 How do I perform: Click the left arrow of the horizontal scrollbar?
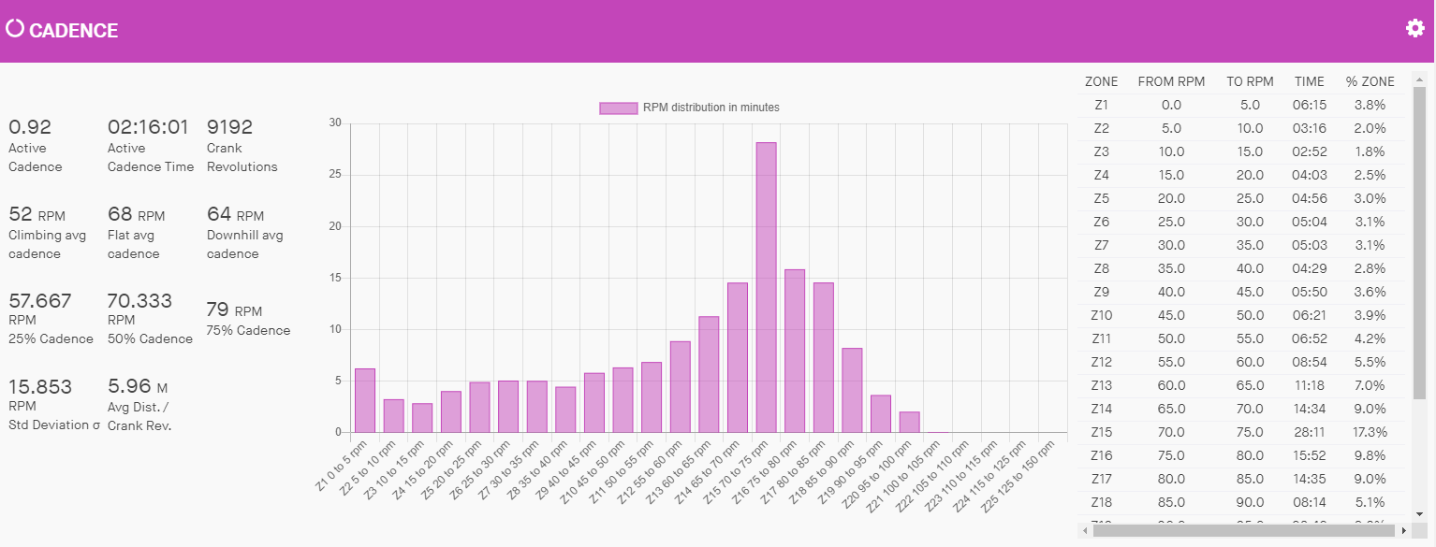point(1085,530)
